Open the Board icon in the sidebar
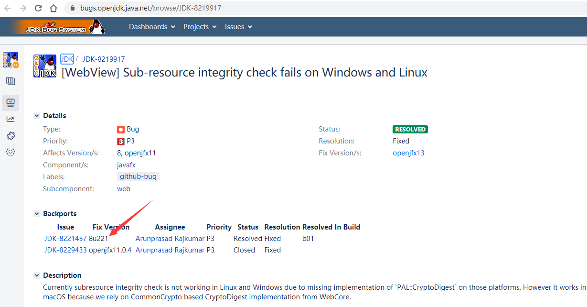Screen dimensions: 587x307 pos(10,81)
